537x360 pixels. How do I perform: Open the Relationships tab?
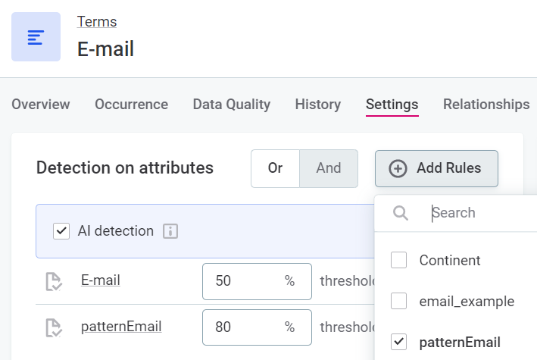click(485, 105)
